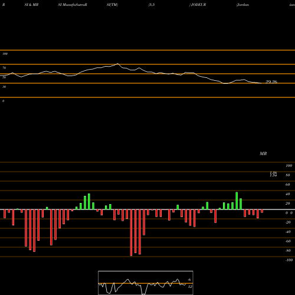The image size is (295, 295).
Task: Click the MR axis label -40
Action: pyautogui.click(x=288, y=232)
